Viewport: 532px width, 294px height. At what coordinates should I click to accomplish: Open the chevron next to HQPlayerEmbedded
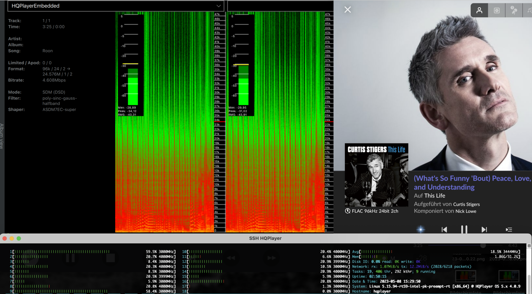tap(219, 6)
